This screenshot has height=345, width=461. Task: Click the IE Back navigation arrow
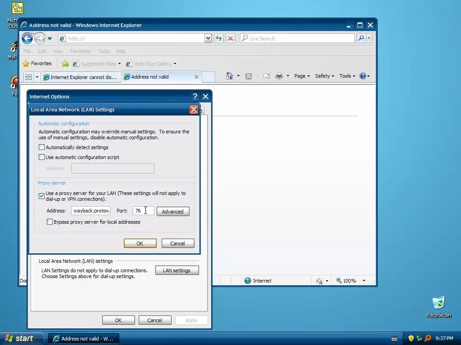coord(27,39)
